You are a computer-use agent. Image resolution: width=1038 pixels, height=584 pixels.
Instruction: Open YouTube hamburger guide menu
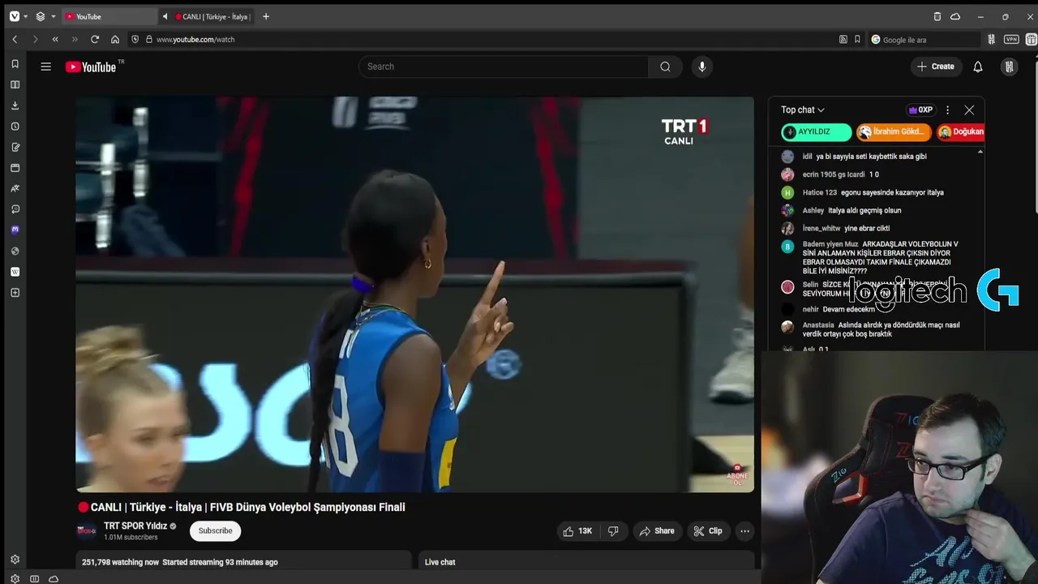pyautogui.click(x=46, y=67)
